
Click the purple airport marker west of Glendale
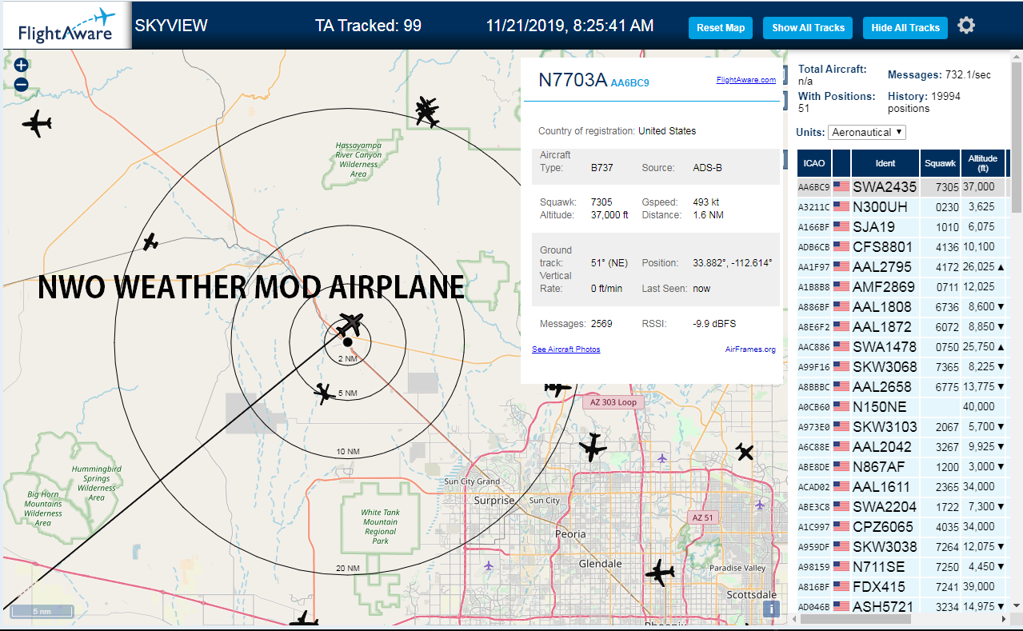489,565
